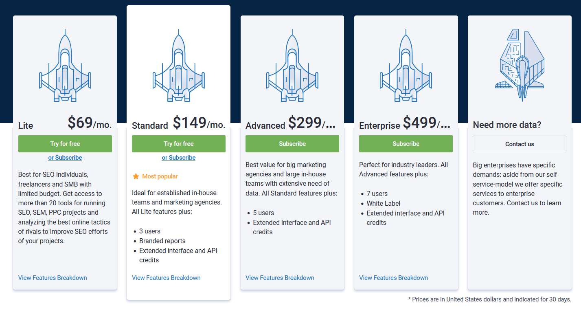Click the $149/mo. Standard price

click(199, 123)
